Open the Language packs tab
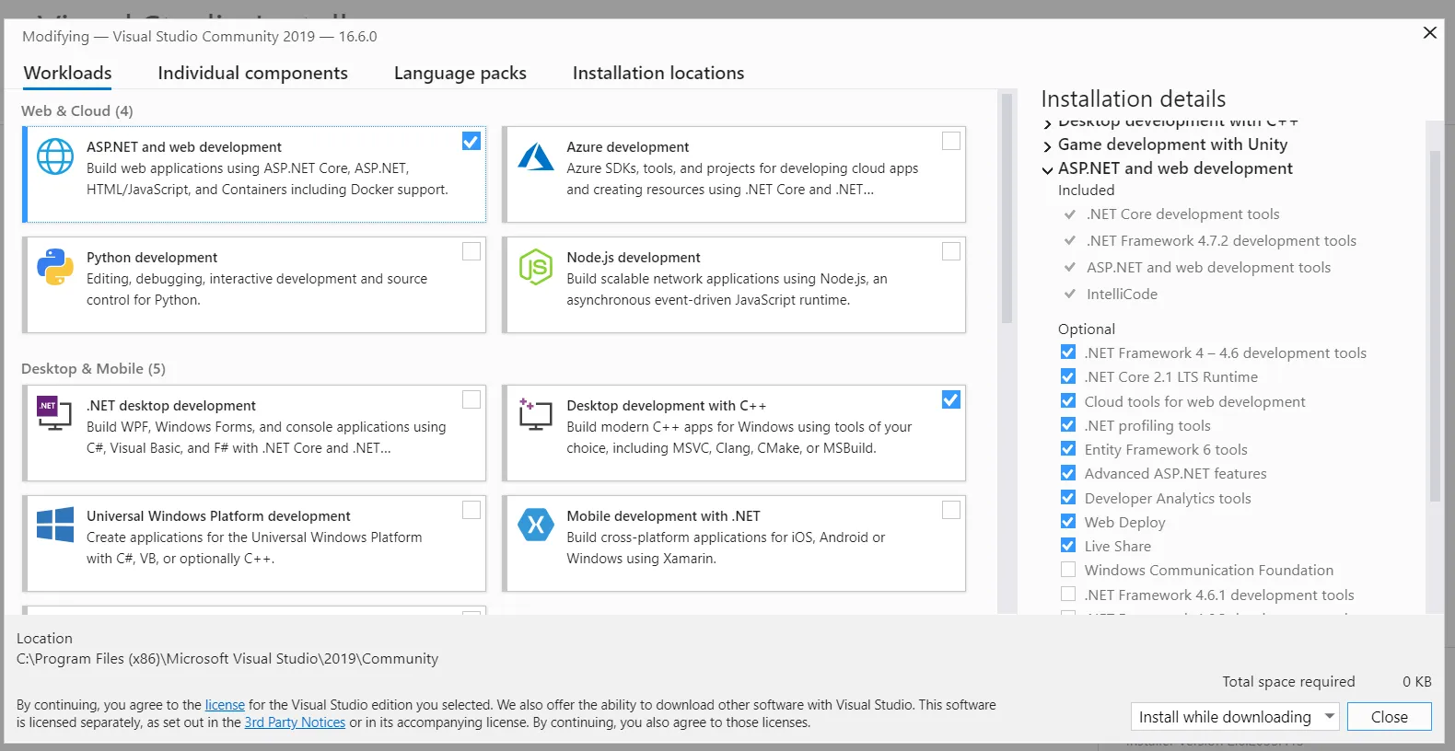This screenshot has width=1455, height=751. tap(460, 73)
